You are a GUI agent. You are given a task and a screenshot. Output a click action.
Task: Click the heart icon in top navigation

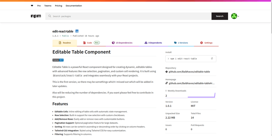[32, 6]
